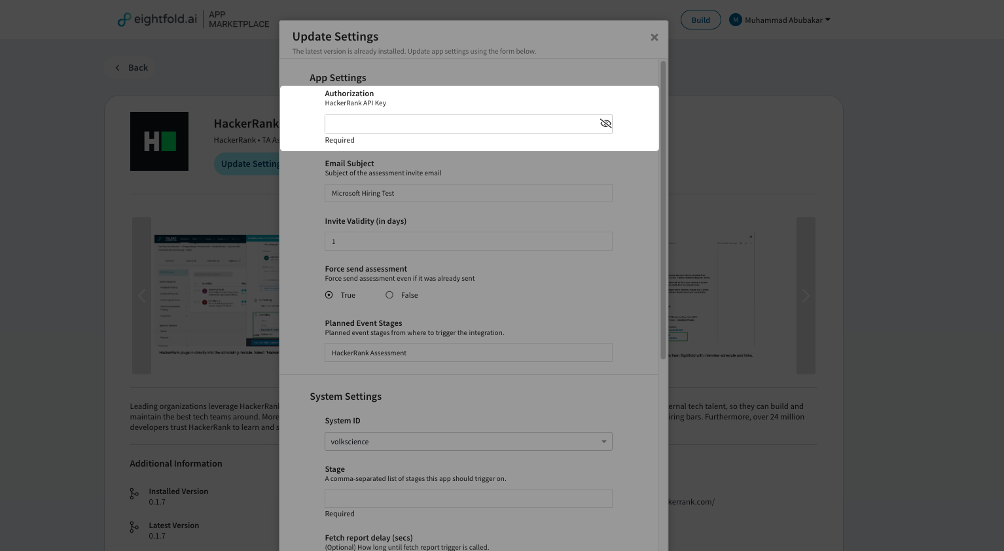Click the System Settings section heading
This screenshot has width=1004, height=551.
click(x=346, y=397)
